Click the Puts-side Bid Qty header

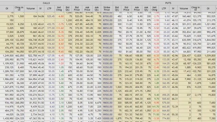[x=117, y=8]
